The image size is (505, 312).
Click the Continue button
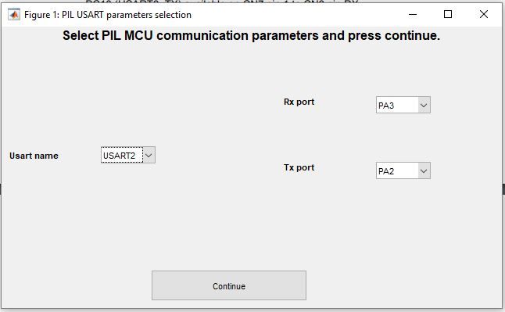[229, 285]
